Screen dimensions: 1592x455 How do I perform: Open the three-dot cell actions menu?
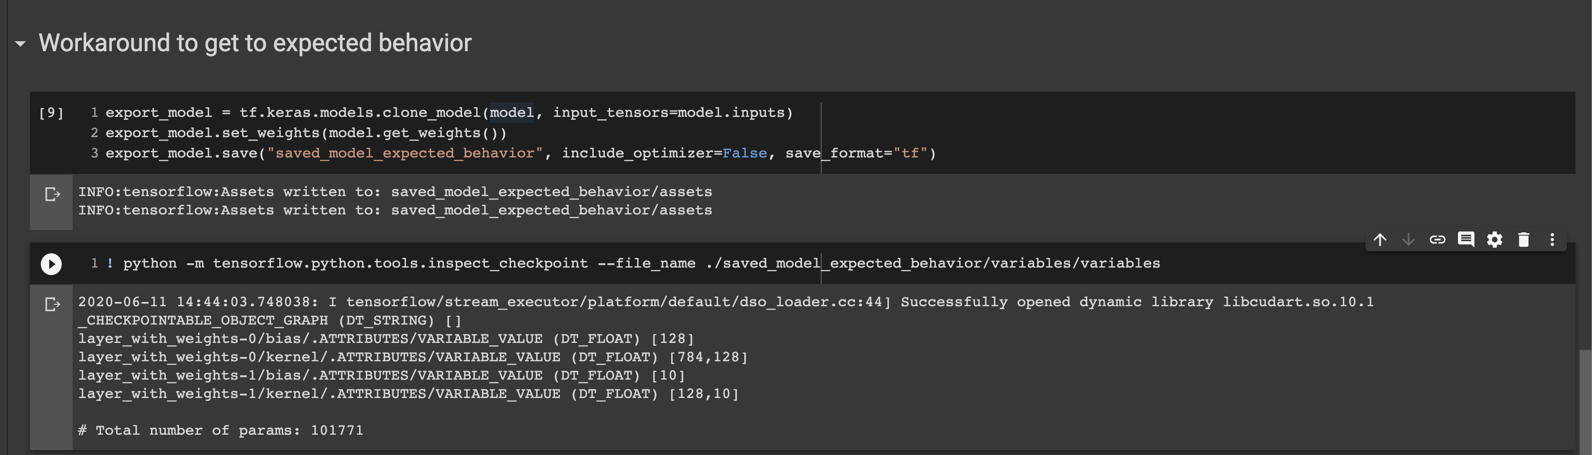pos(1551,240)
